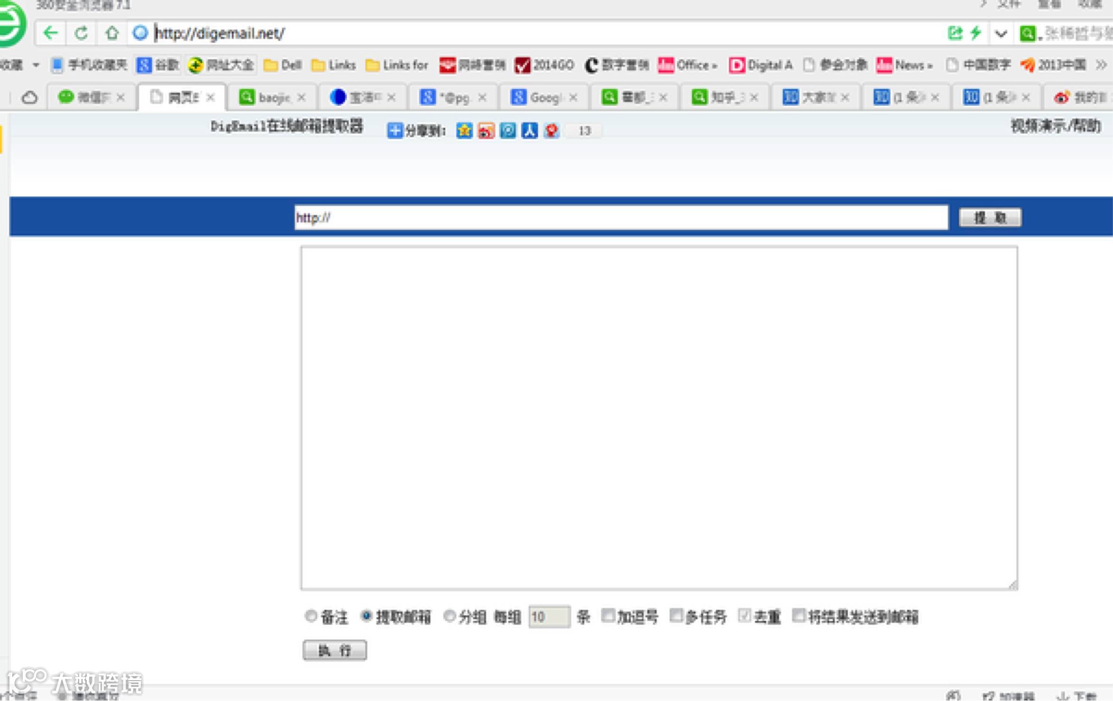Click the browser back arrow
The height and width of the screenshot is (701, 1113).
50,33
